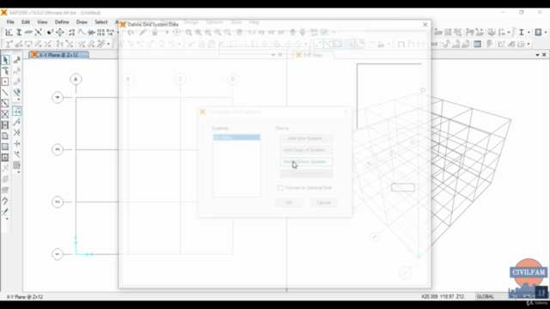Click the I-section frame icon in top toolbar
550x309 pixels.
(19, 33)
